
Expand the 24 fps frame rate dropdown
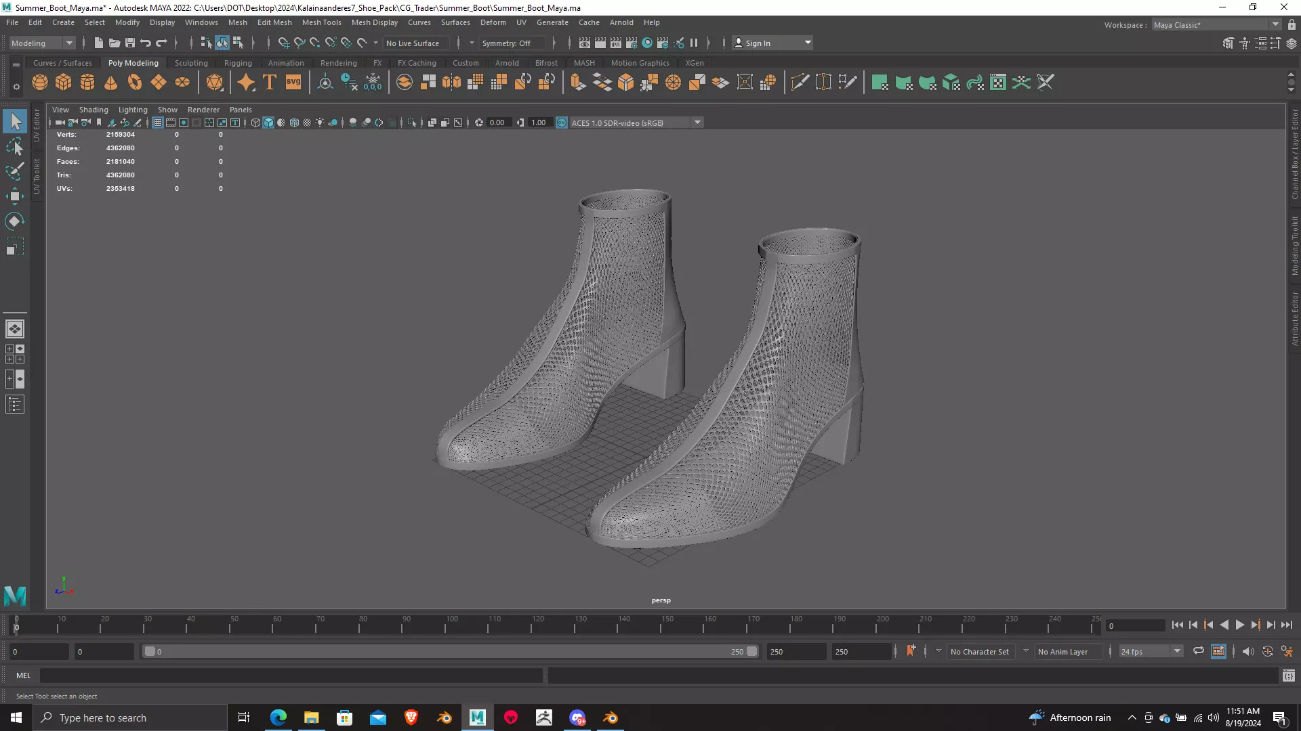(x=1177, y=651)
